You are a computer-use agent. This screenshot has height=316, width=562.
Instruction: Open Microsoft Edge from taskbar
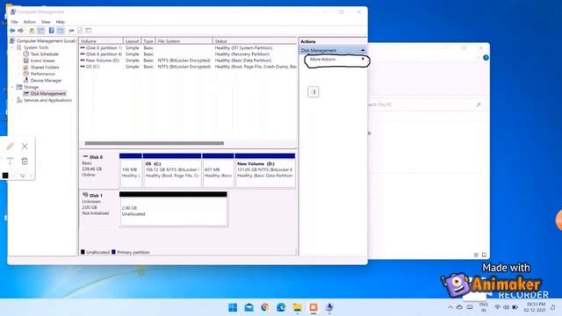pyautogui.click(x=281, y=307)
